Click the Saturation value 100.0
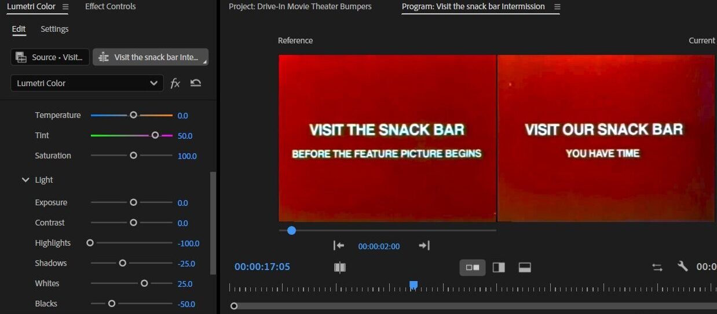717x314 pixels. [187, 156]
